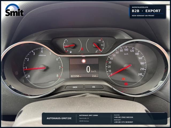This screenshot has height=128, width=171.
Task: Click the Smit logo
Action: [14, 10]
